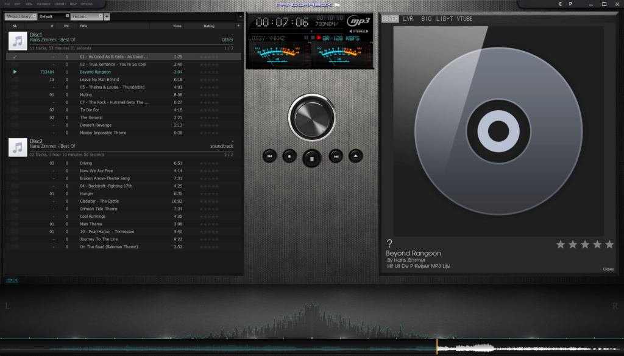Select track Gladiator - The Battle

(x=123, y=201)
